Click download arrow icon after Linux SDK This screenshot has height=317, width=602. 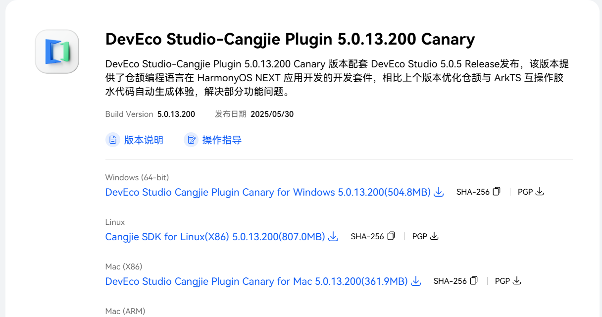click(x=333, y=237)
